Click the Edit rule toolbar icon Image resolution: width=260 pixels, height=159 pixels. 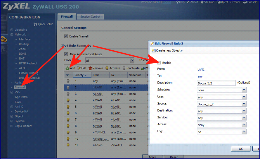pos(79,68)
